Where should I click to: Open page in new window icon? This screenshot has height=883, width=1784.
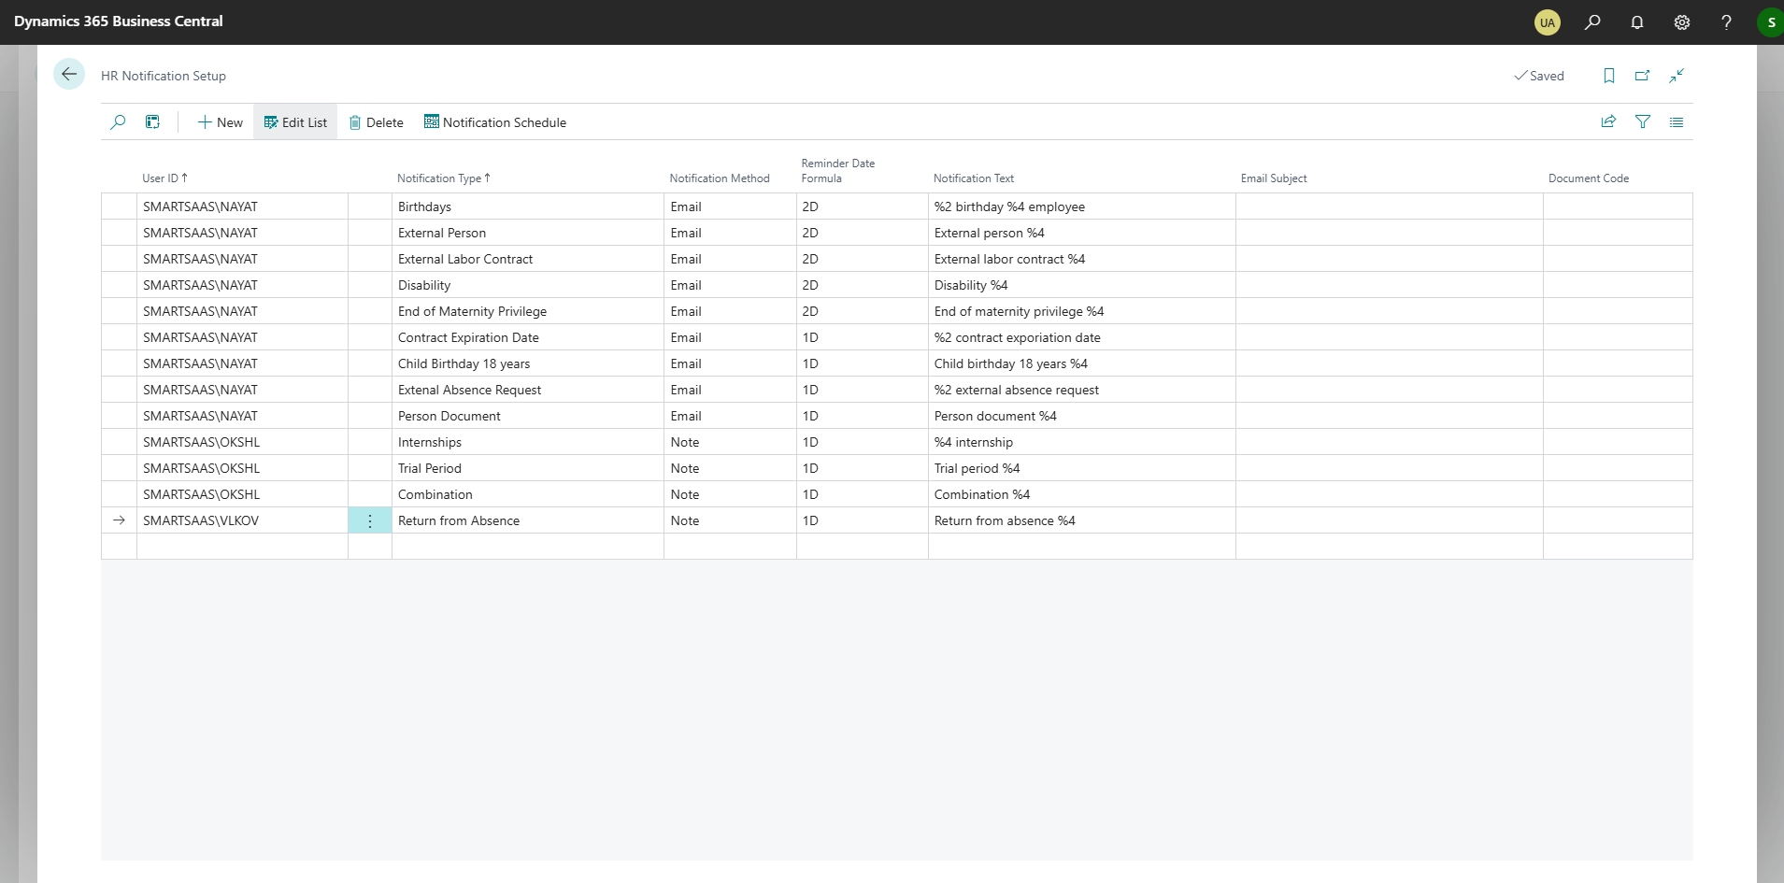coord(1642,76)
